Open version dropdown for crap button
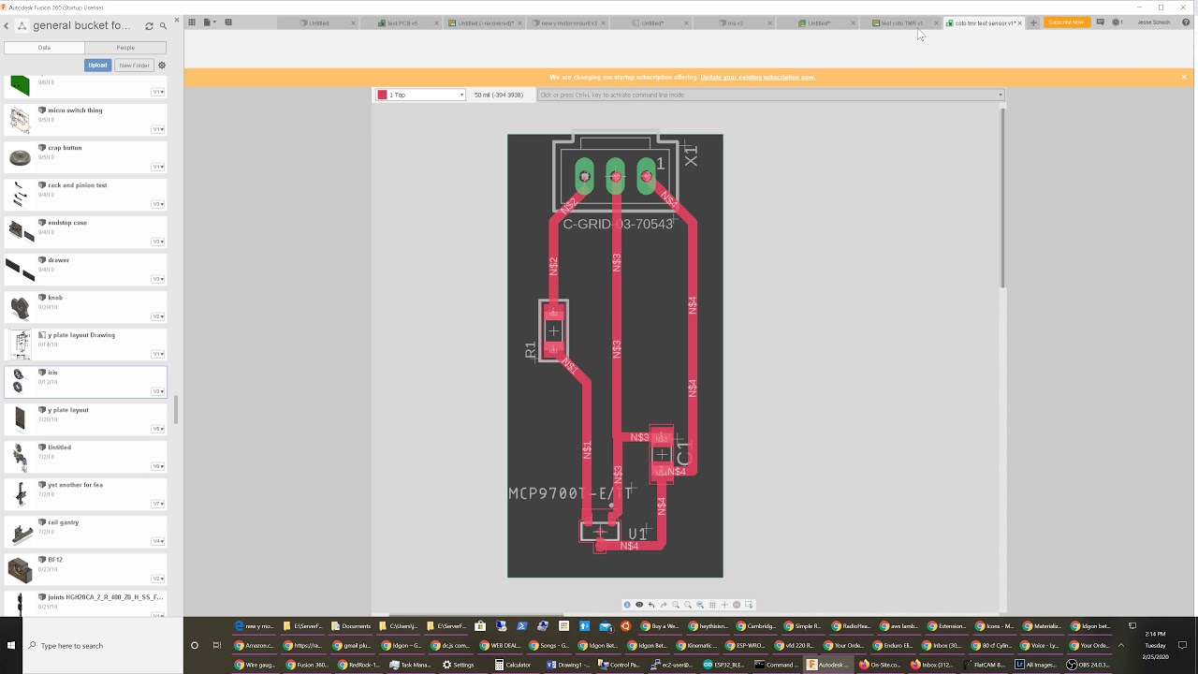1198x674 pixels. tap(158, 167)
